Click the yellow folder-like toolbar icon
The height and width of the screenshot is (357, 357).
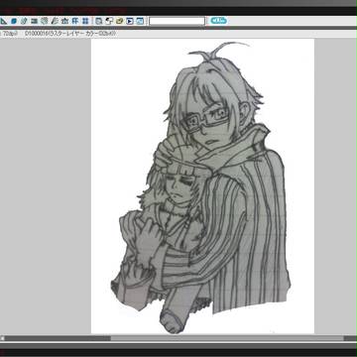coord(119,21)
